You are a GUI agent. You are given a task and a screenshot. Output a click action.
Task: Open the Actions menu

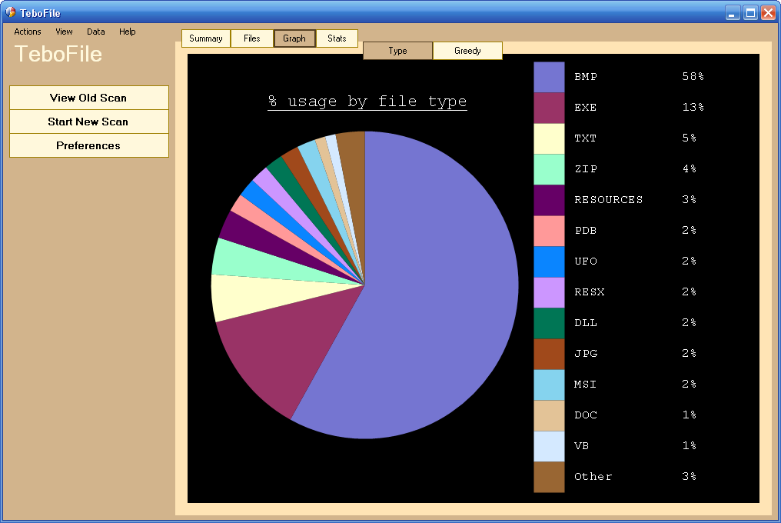(x=28, y=32)
